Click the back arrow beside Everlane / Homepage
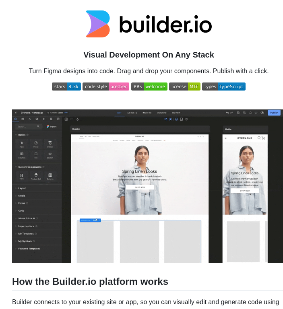This screenshot has height=309, width=283. coord(16,113)
